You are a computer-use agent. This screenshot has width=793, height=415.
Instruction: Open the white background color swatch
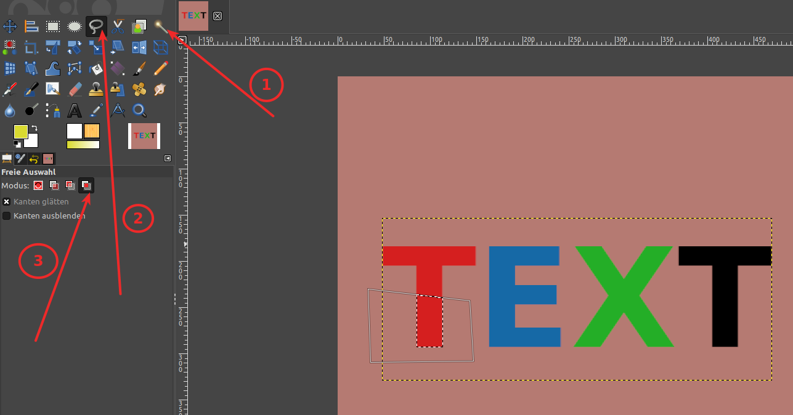[33, 142]
